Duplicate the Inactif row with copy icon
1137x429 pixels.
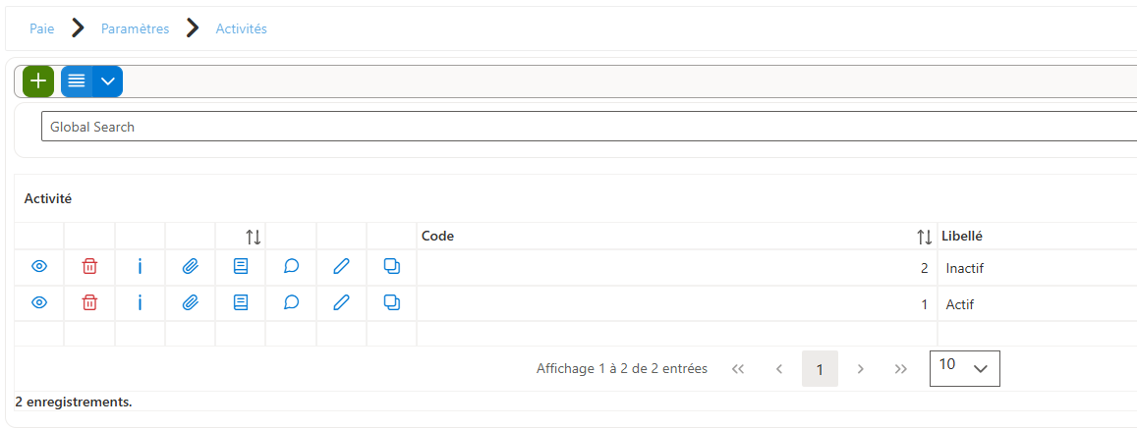tap(391, 267)
